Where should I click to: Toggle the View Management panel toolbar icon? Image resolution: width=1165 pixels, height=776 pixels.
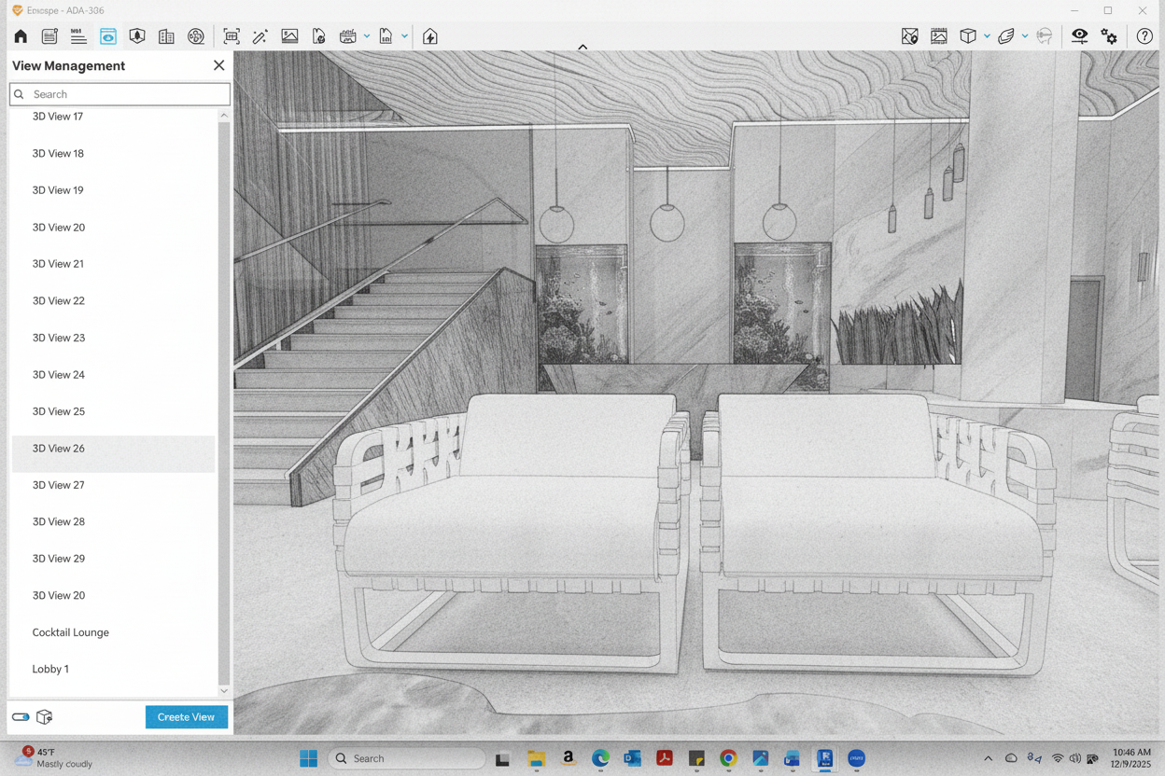pos(108,36)
